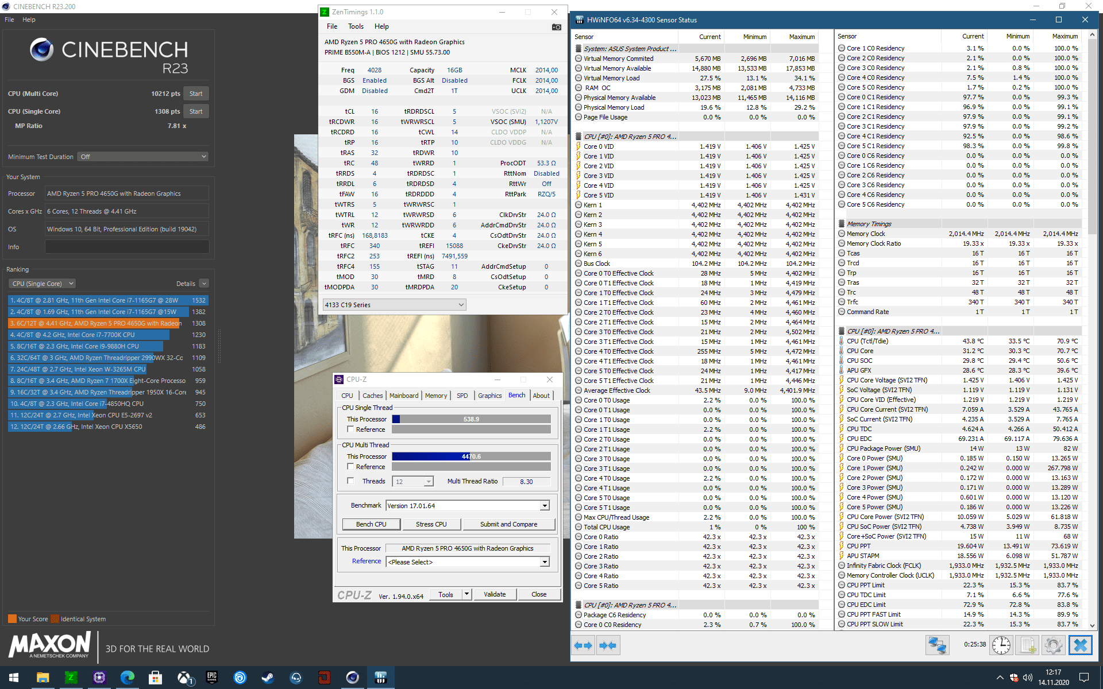Enable Reference checkbox under CPU Multi Thread

[350, 467]
